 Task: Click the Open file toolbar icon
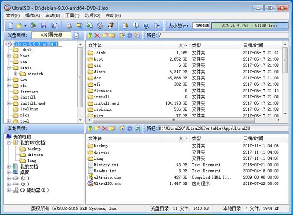(x=19, y=26)
